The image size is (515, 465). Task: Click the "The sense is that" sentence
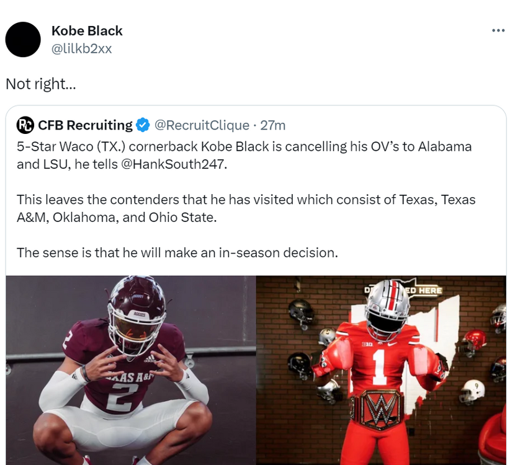point(177,252)
